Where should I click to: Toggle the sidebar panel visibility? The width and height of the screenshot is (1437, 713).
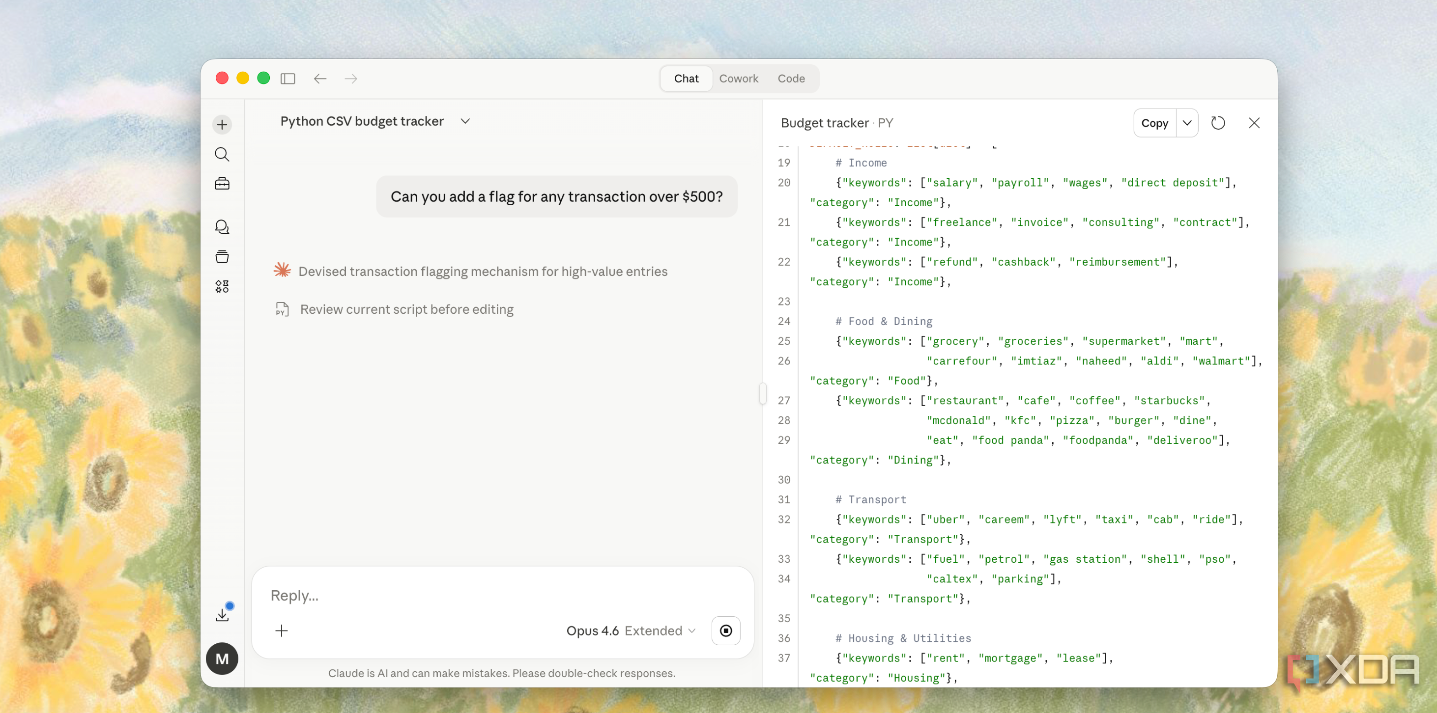click(288, 79)
